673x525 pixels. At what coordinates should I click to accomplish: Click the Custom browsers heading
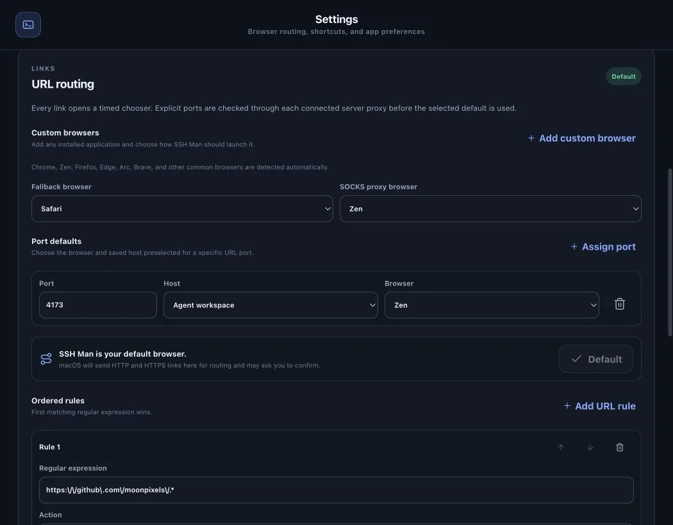pyautogui.click(x=65, y=133)
